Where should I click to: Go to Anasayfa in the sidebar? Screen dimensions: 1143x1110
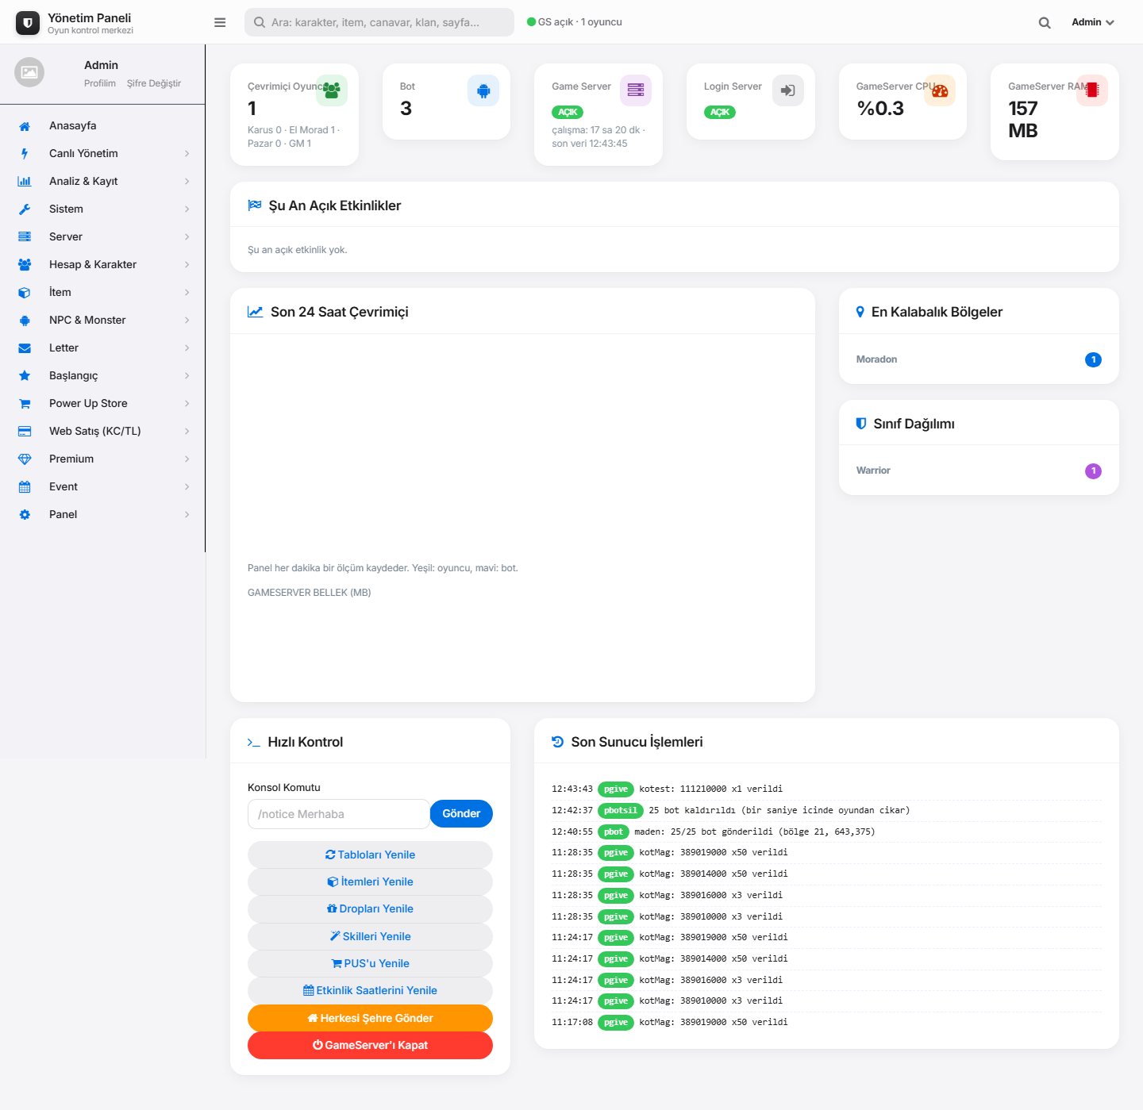coord(102,125)
